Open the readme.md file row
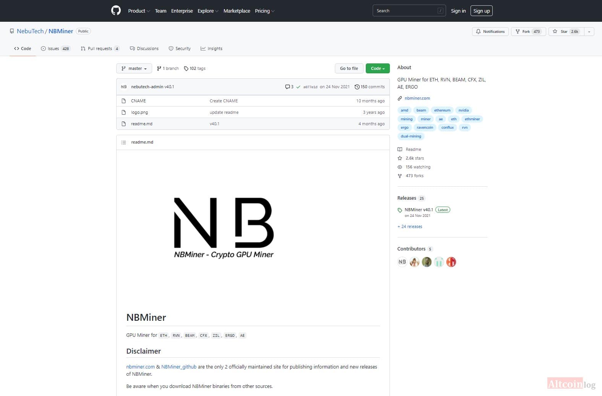Viewport: 602px width, 396px height. (x=253, y=124)
